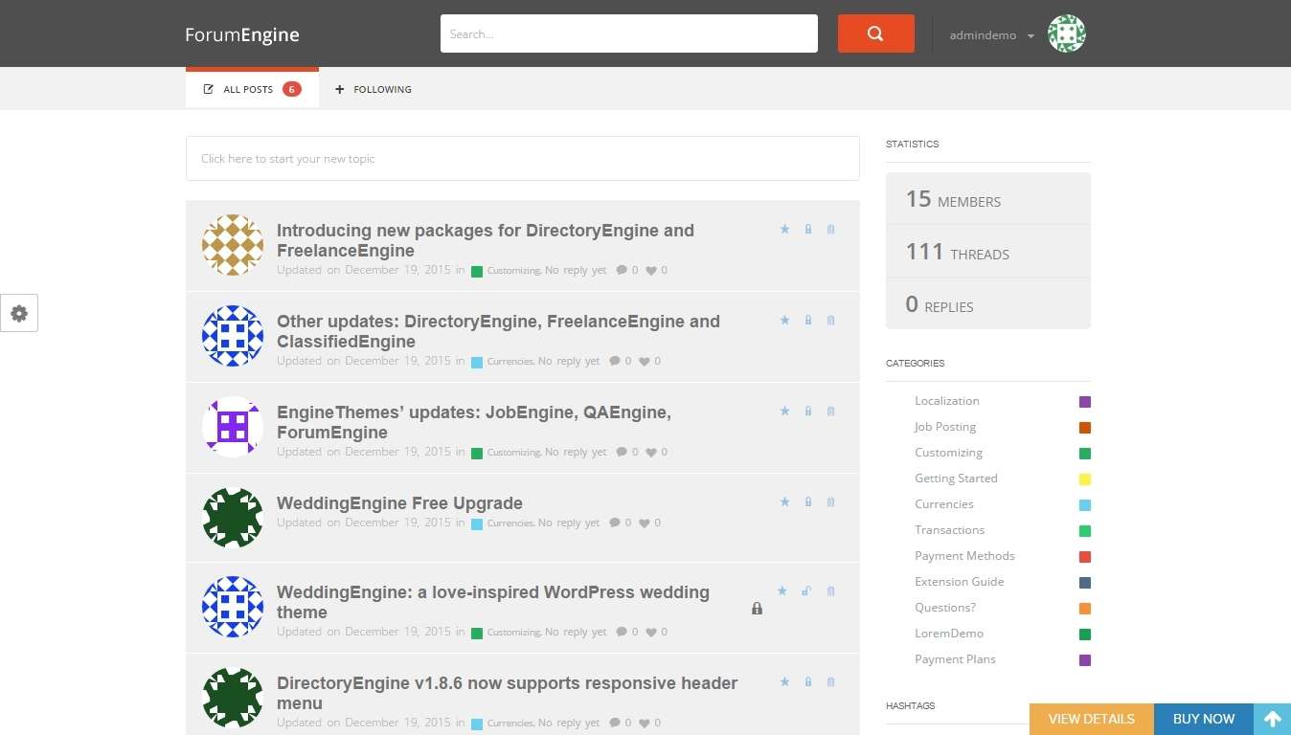Click the orange search magnifier button
The image size is (1291, 735).
[x=875, y=33]
